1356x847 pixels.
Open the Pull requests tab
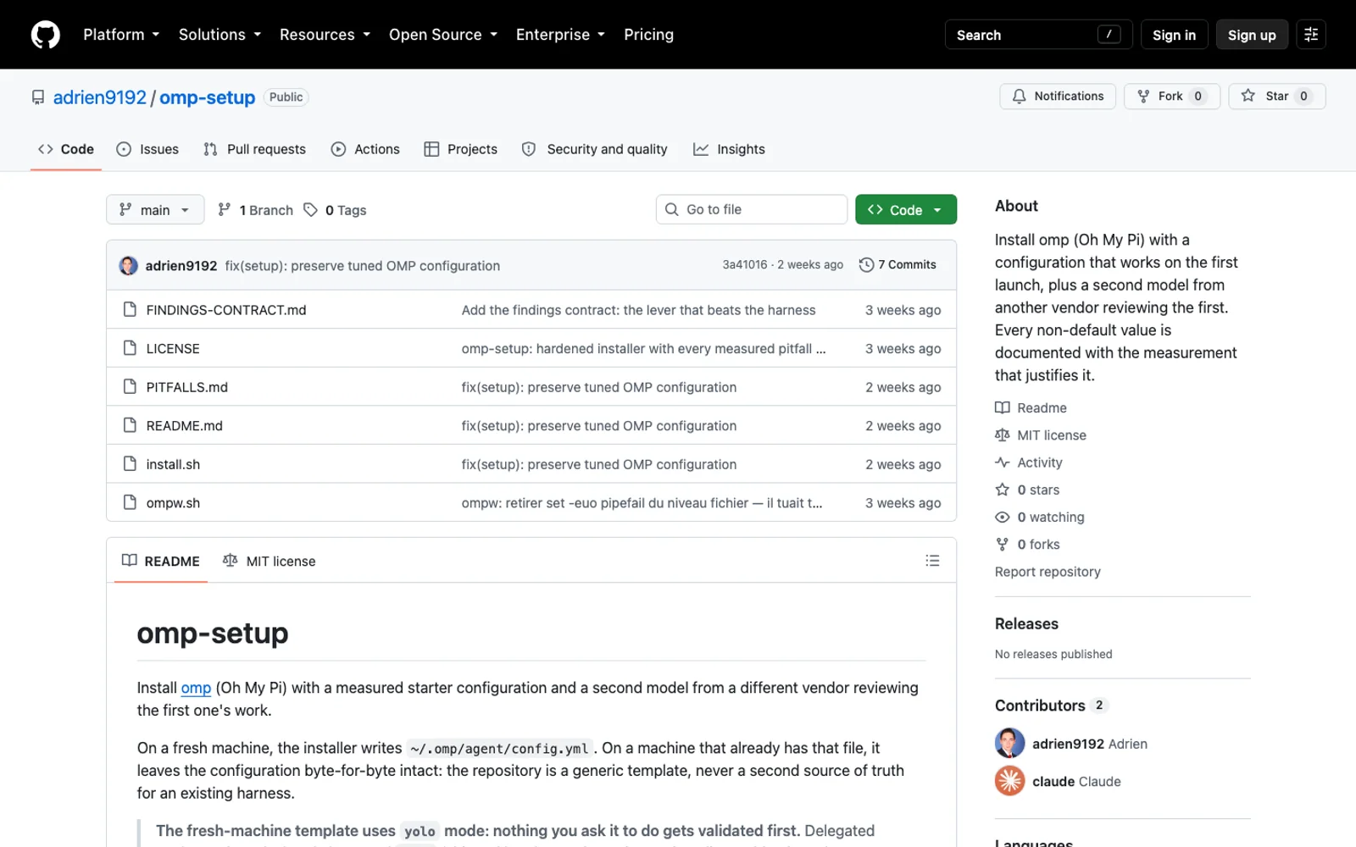click(x=254, y=149)
